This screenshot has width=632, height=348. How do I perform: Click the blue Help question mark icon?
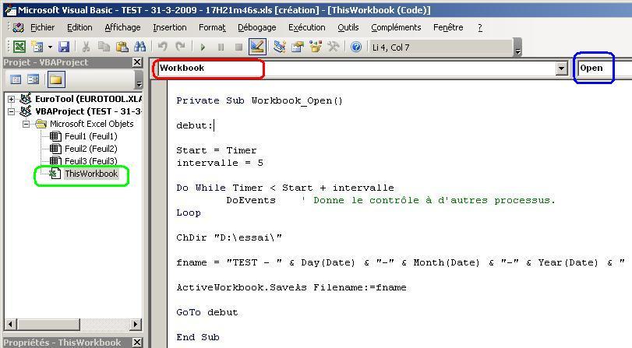click(356, 47)
